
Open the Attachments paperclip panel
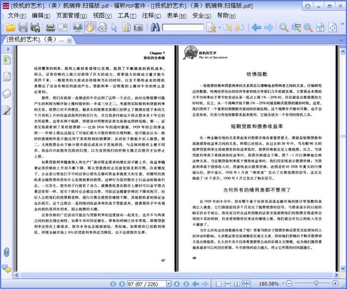pos(6,252)
